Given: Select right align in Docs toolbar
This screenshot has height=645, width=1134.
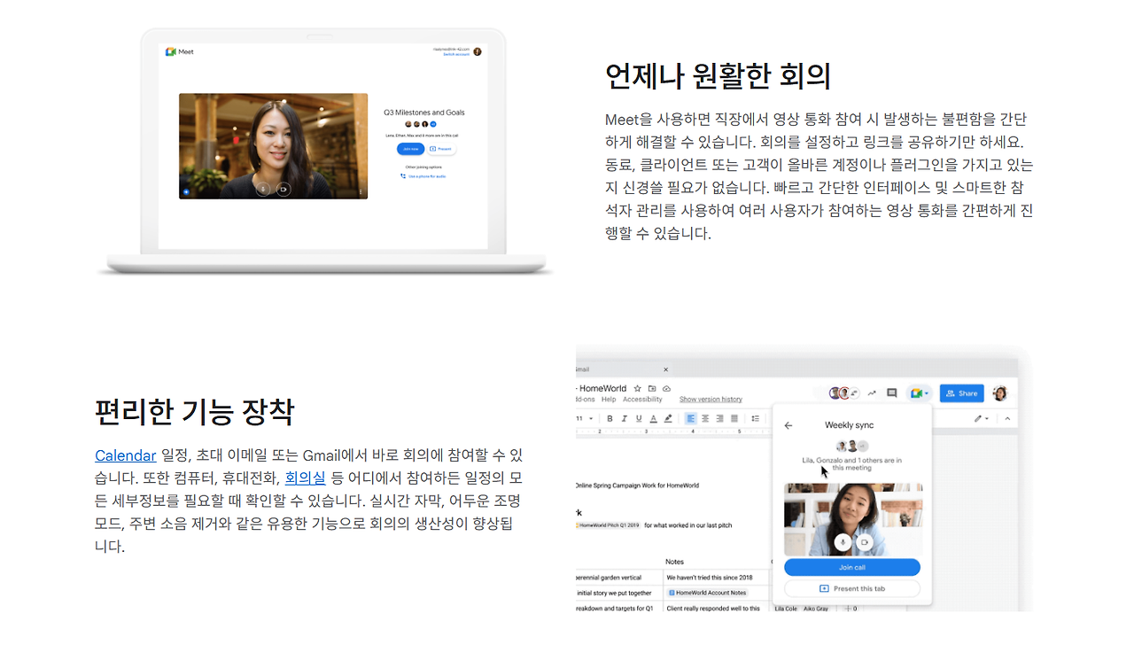Looking at the screenshot, I should pos(720,418).
